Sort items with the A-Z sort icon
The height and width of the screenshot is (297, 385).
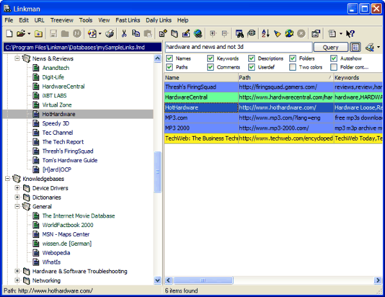coord(266,33)
